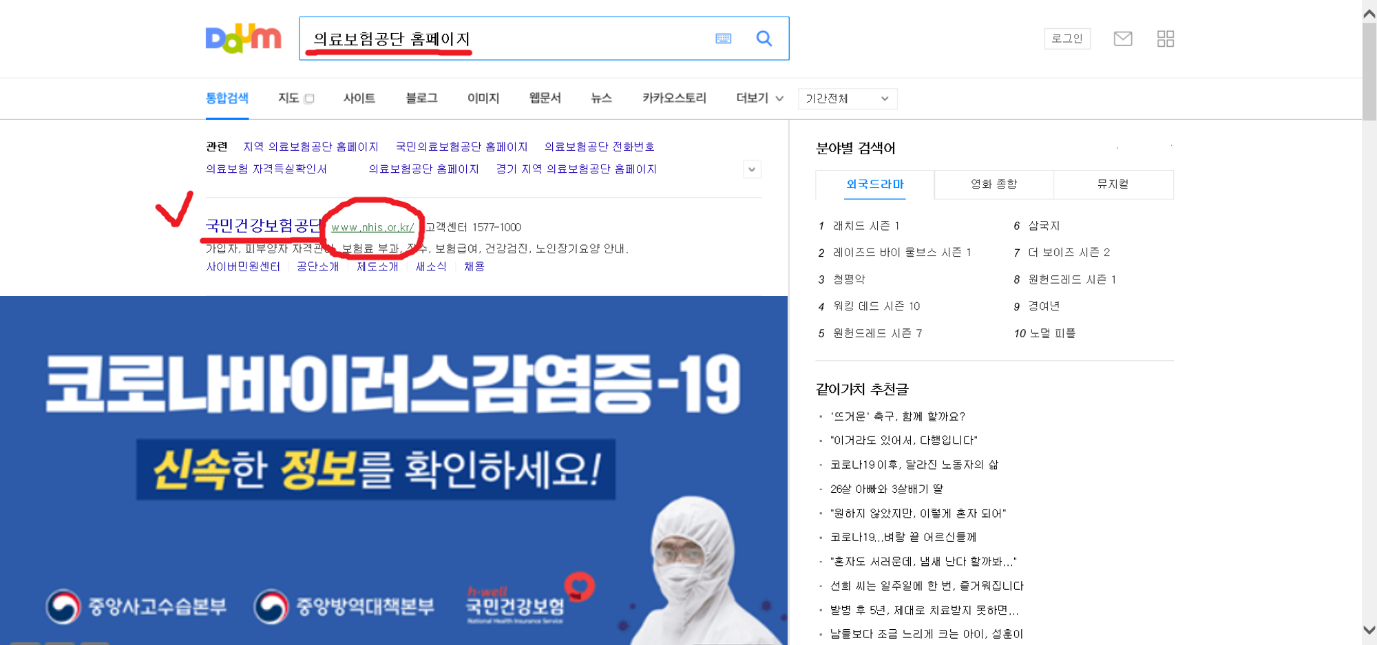Open the www.nhis.or.kr URL link
Viewport: 1377px width, 645px height.
(372, 227)
